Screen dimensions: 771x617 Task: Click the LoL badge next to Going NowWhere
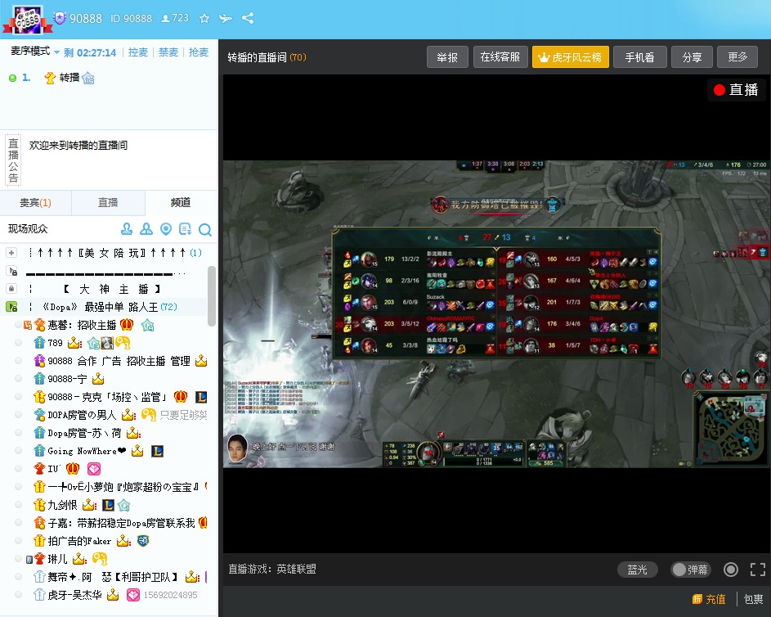click(157, 451)
